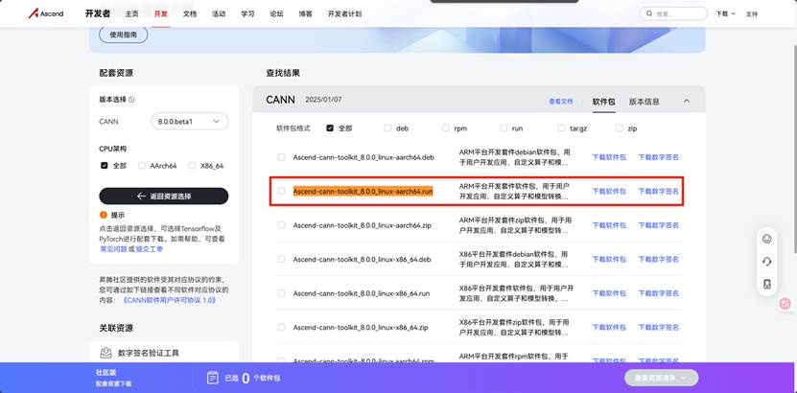
Task: Open the 博客 nav item
Action: [x=306, y=14]
